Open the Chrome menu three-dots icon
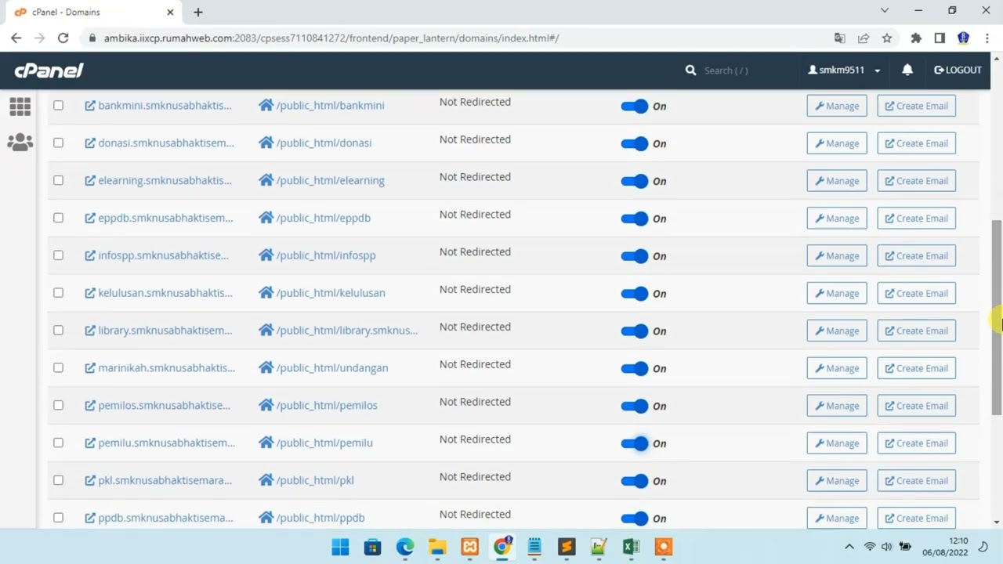This screenshot has height=564, width=1003. [x=987, y=38]
